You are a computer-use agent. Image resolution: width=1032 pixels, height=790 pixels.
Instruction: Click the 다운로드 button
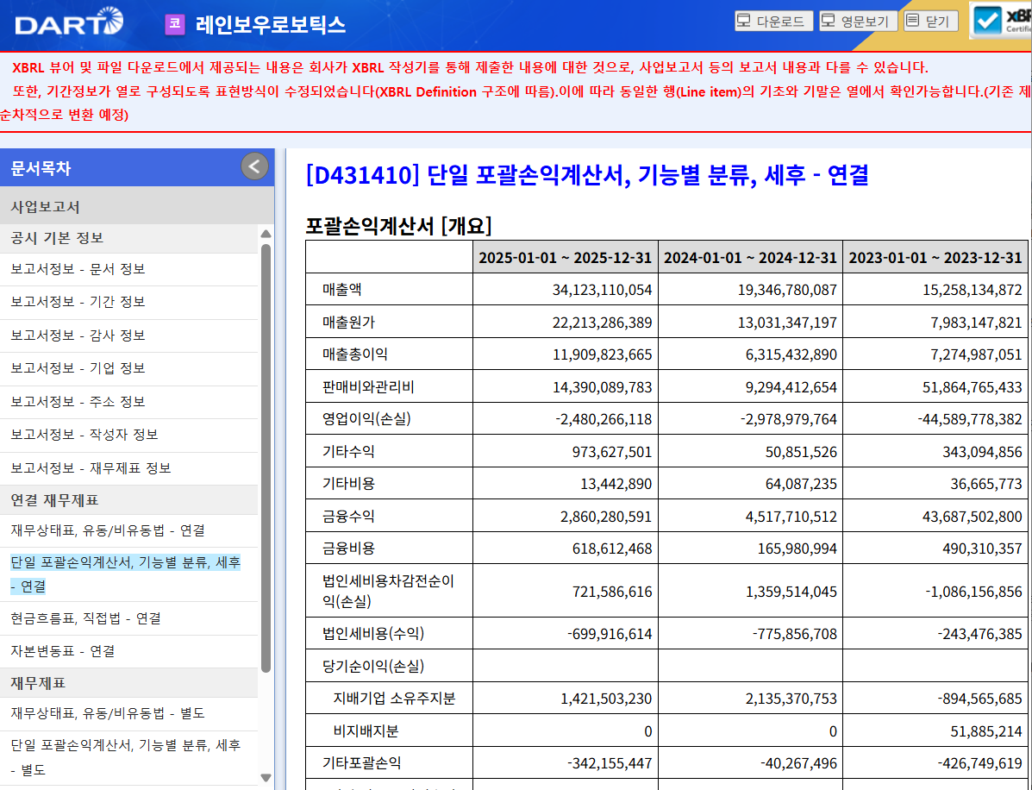(x=773, y=21)
